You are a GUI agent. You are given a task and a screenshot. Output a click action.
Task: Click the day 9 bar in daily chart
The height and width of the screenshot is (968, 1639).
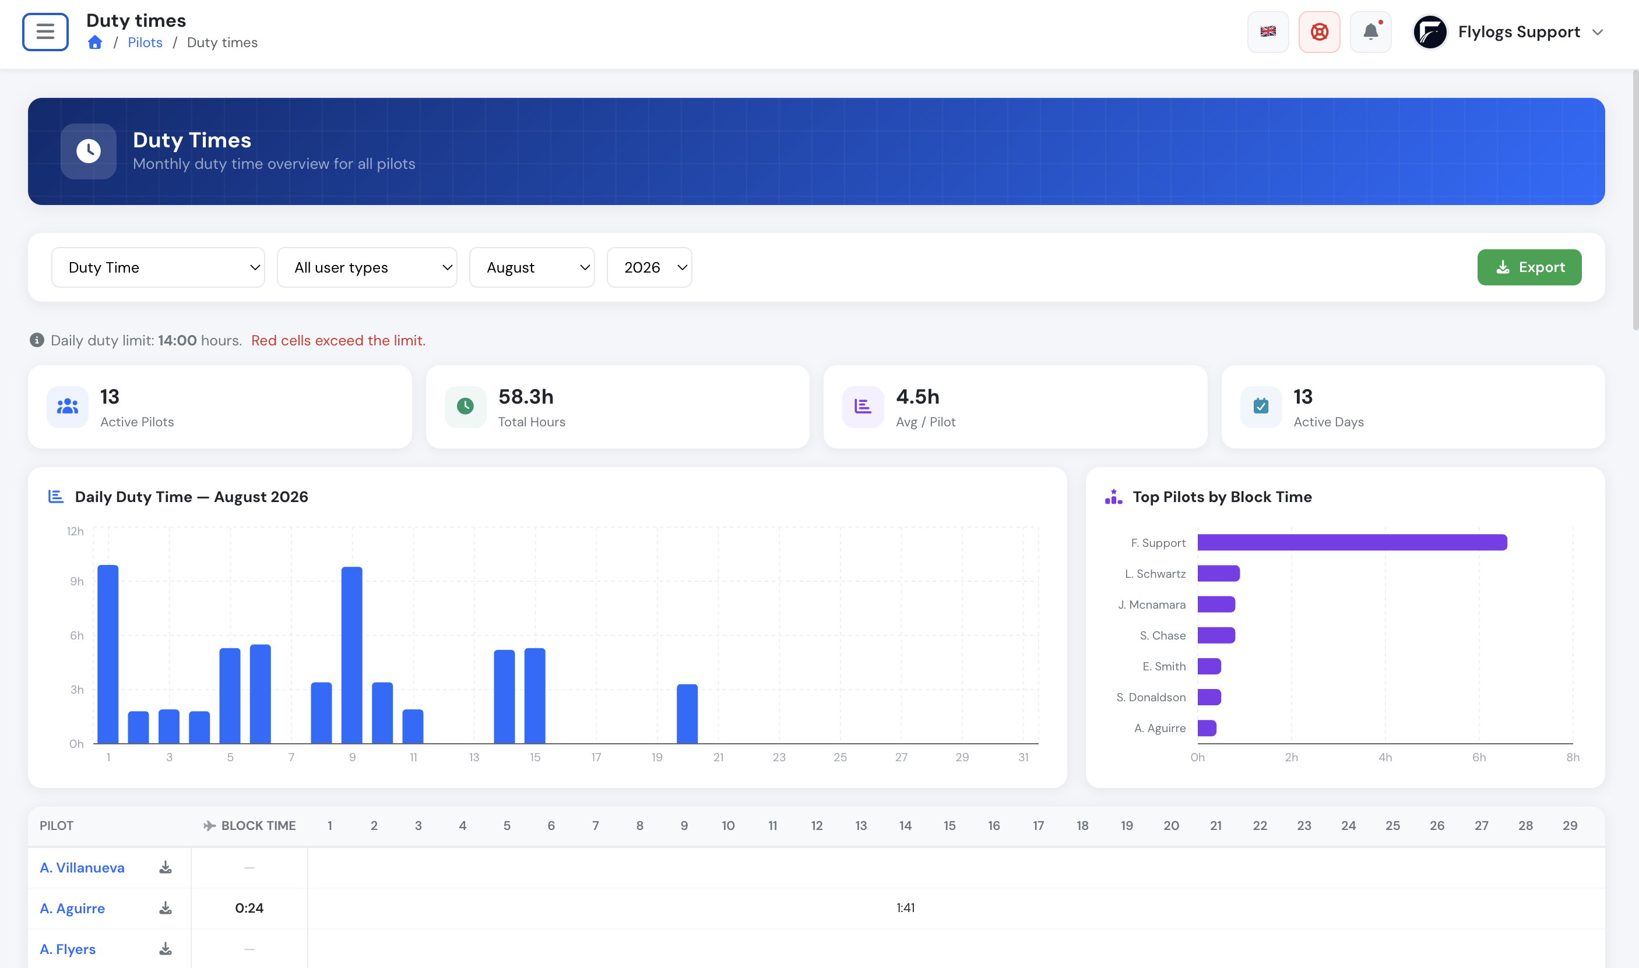pos(352,655)
